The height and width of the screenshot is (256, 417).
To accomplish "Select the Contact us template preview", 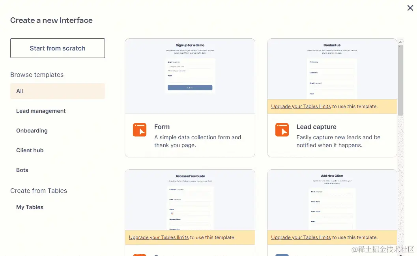I will [332, 69].
